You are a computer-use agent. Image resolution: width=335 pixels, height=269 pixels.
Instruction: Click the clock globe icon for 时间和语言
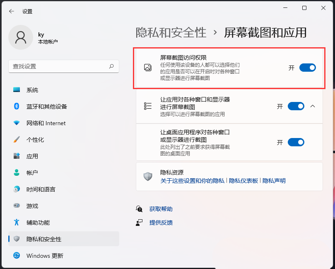pyautogui.click(x=17, y=189)
